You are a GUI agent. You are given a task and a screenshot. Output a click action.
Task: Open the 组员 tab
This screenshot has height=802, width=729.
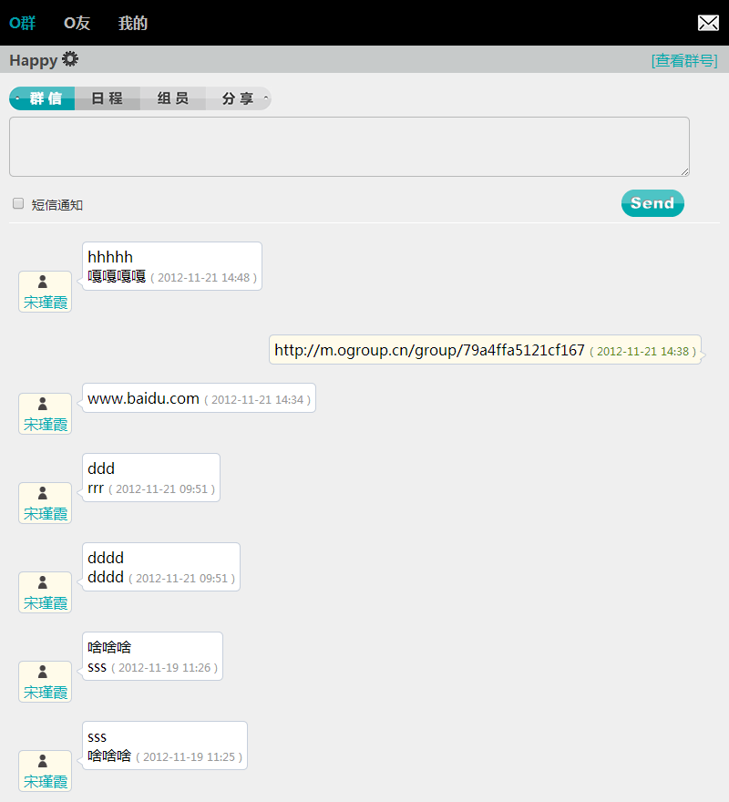173,98
